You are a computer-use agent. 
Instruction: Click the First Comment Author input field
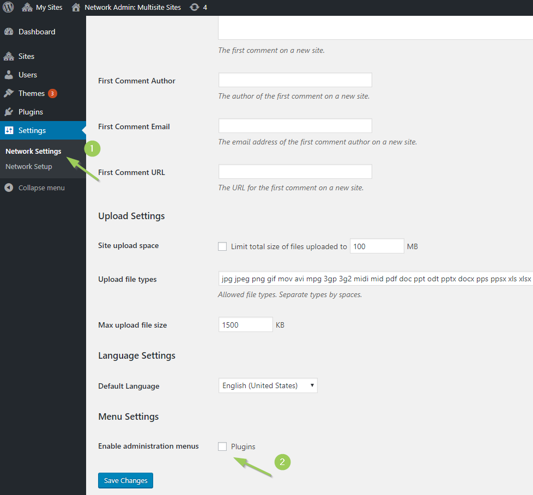[295, 80]
